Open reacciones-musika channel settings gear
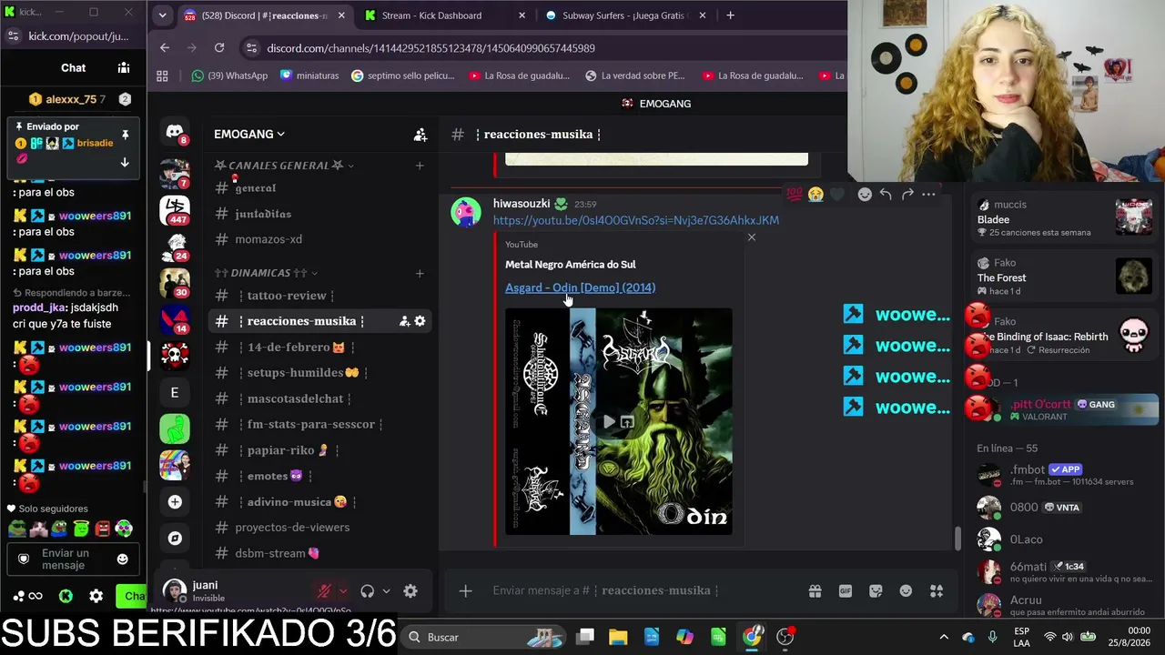Viewport: 1165px width, 655px height. [420, 321]
